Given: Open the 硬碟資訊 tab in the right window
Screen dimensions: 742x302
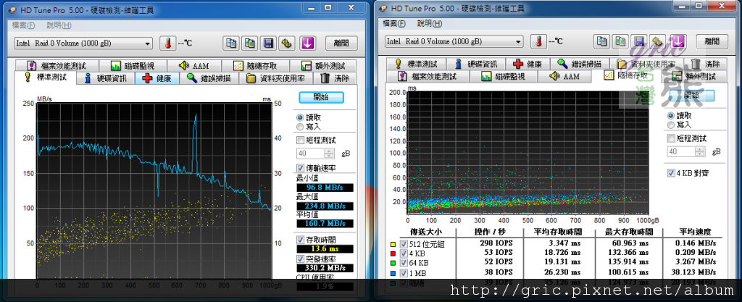Looking at the screenshot, I should [476, 64].
